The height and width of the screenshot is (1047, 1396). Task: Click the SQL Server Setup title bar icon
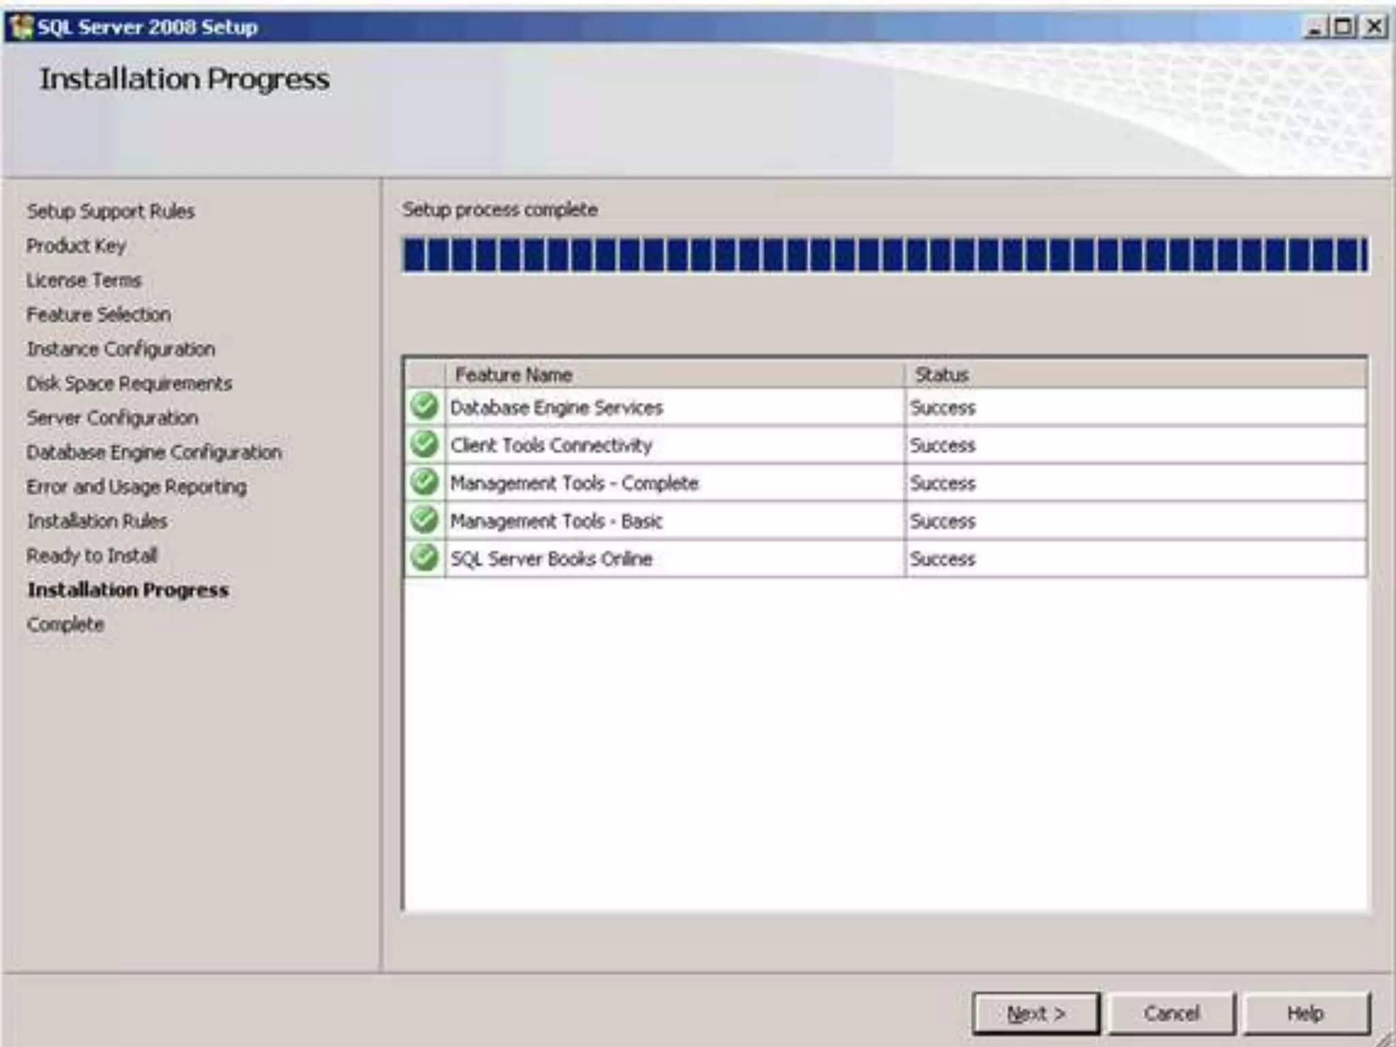[x=22, y=27]
